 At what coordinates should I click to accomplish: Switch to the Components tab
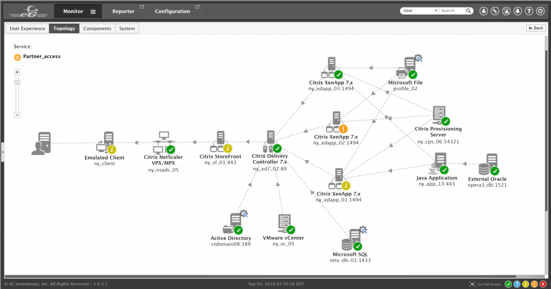pos(97,28)
